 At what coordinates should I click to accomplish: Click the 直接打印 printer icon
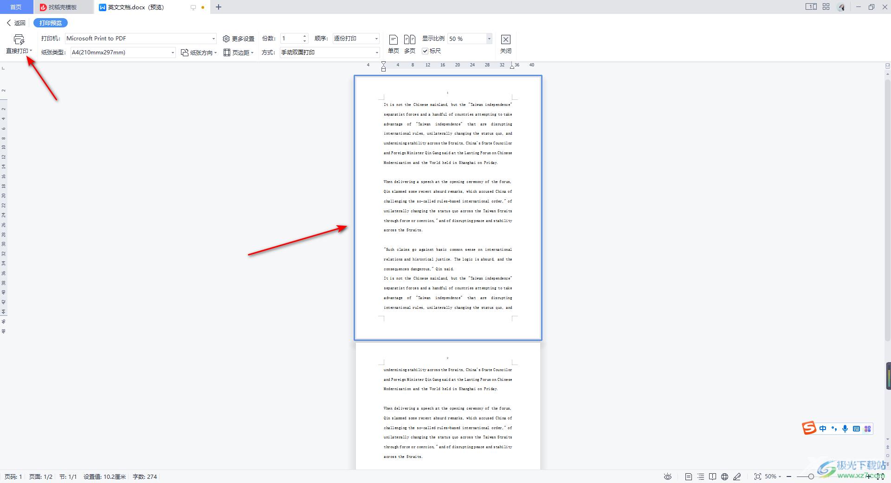point(19,39)
